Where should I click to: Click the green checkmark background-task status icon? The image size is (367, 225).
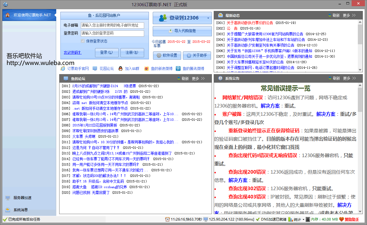tap(5, 219)
